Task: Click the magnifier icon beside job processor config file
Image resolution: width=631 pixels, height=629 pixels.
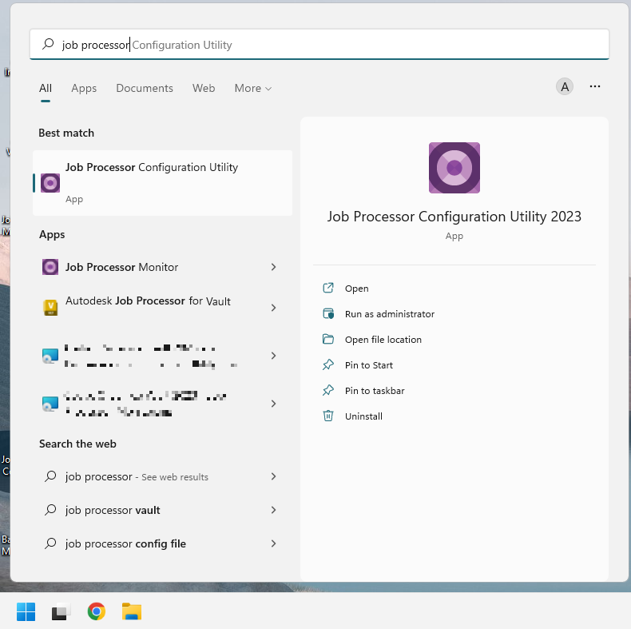Action: pos(50,543)
